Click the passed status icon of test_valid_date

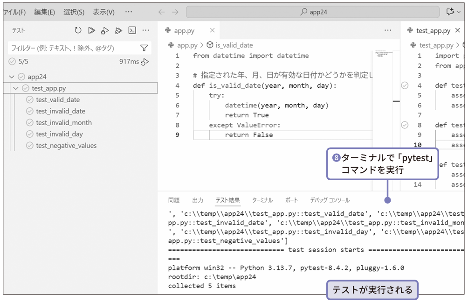29,99
